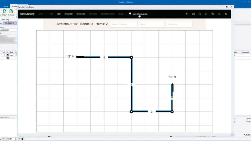Viewport: 251px width, 141px height.
Task: Click the Qty Avail. column header
Action: point(246,52)
